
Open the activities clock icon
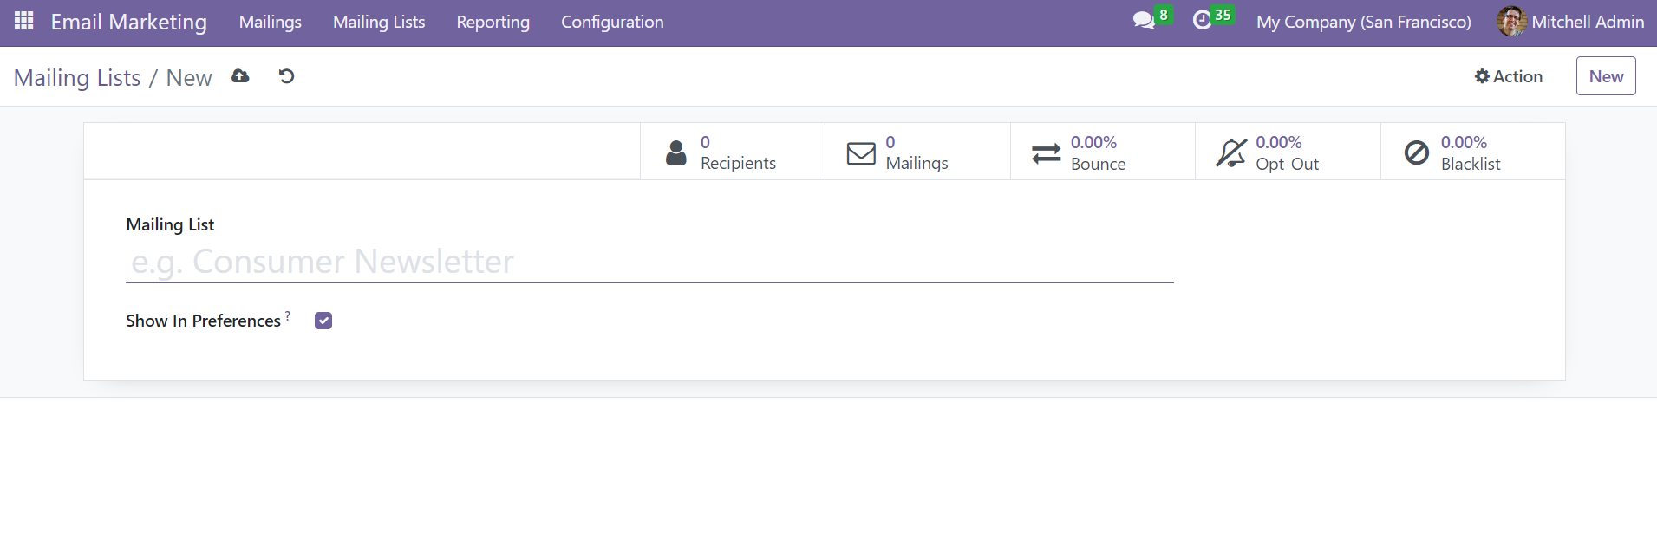point(1202,21)
